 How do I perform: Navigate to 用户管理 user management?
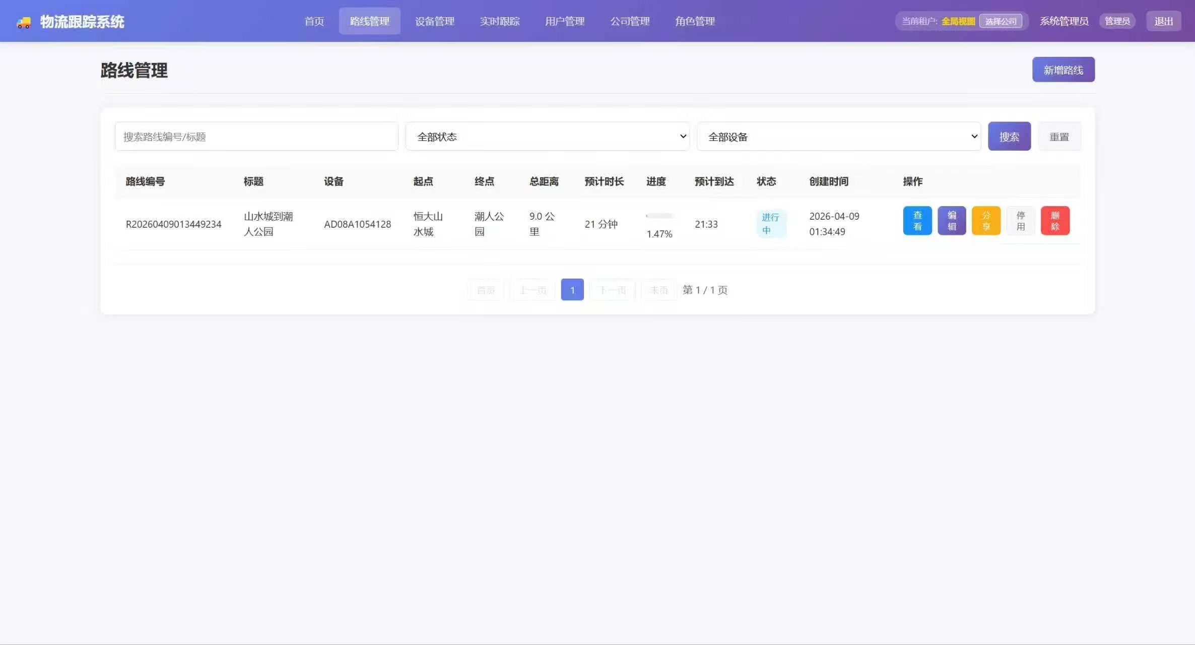[564, 21]
